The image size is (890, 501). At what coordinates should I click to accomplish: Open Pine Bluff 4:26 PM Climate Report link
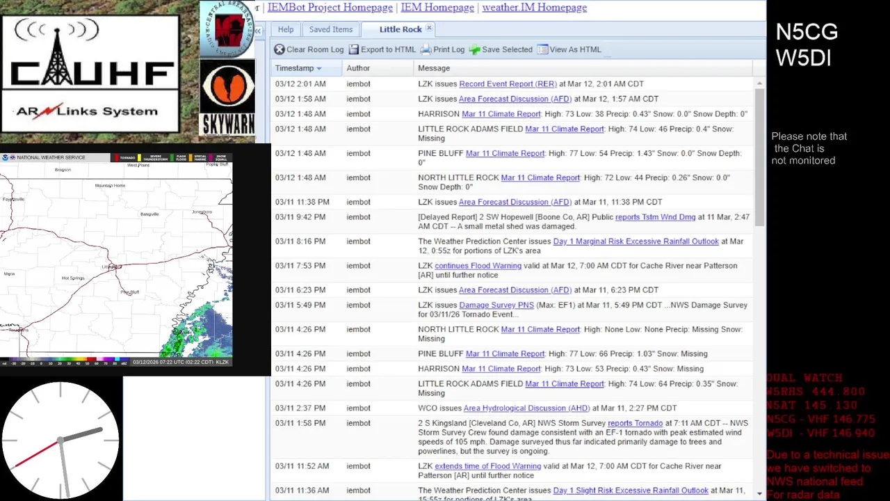[x=505, y=353]
